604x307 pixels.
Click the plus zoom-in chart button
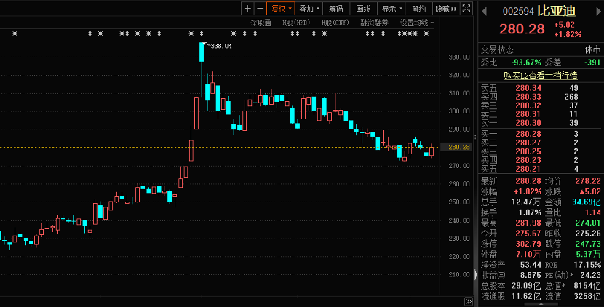247,9
